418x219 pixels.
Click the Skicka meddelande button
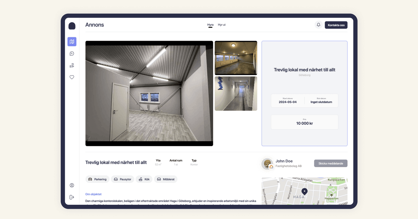pos(331,163)
